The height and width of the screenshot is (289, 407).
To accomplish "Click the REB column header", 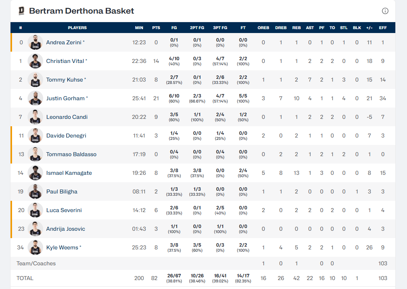I will pos(297,28).
